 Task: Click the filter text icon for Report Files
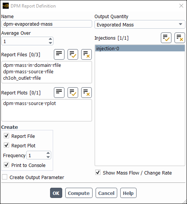[59, 54]
